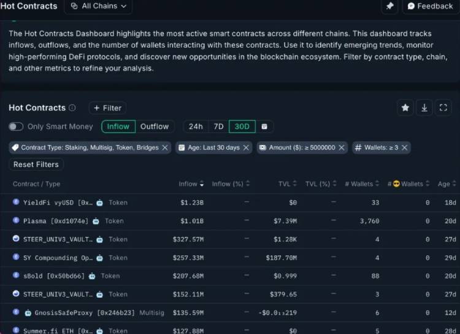
Task: Click the Reset Filters button
Action: coord(36,165)
